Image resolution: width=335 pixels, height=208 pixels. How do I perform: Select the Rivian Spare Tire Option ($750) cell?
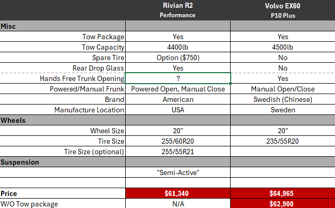coord(178,57)
